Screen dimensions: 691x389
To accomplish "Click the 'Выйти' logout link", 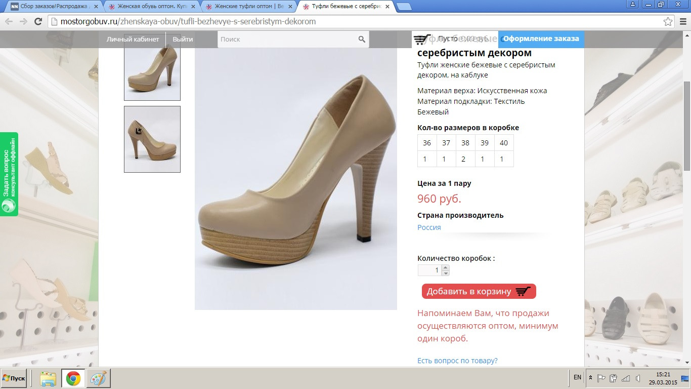I will [183, 39].
